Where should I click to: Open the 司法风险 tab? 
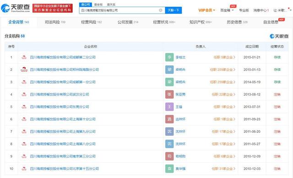point(55,22)
